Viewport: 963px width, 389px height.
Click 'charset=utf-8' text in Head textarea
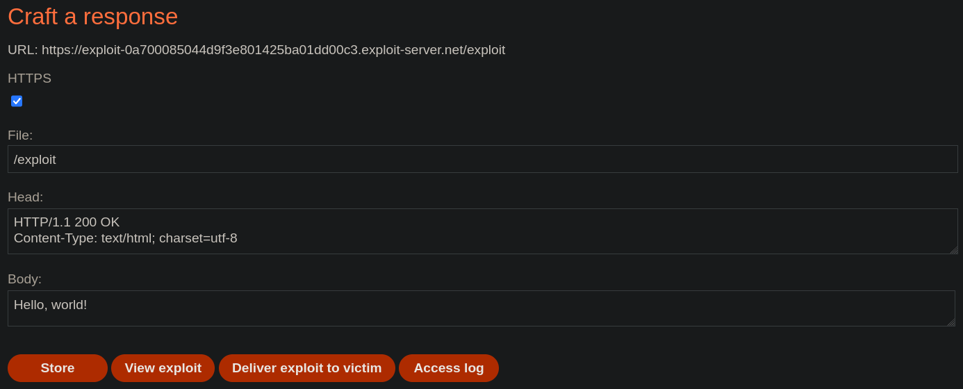(x=198, y=238)
